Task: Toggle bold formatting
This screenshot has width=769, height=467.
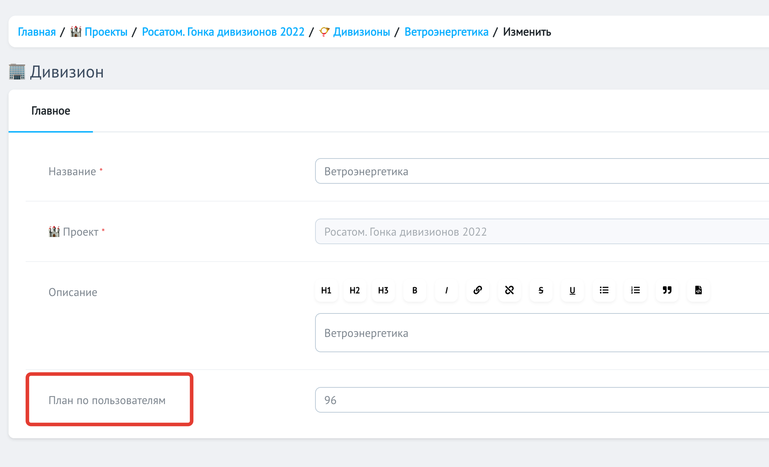Action: click(x=414, y=290)
